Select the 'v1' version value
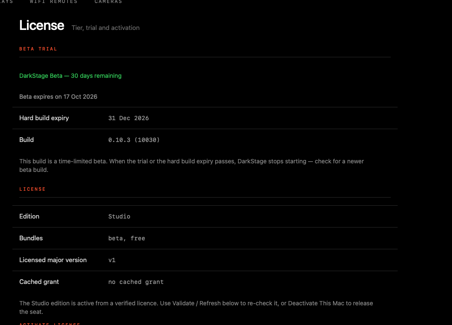 pyautogui.click(x=112, y=260)
